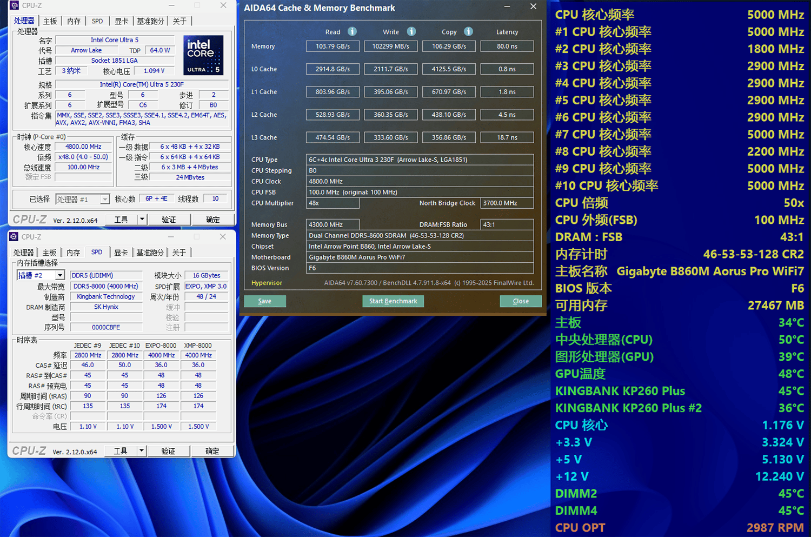Image resolution: width=811 pixels, height=537 pixels.
Task: Click 验证 button in bottom CPU-Z
Action: 168,450
